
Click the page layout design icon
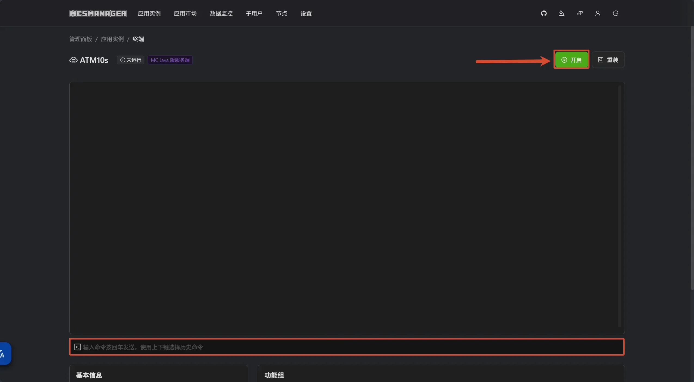[x=580, y=13]
